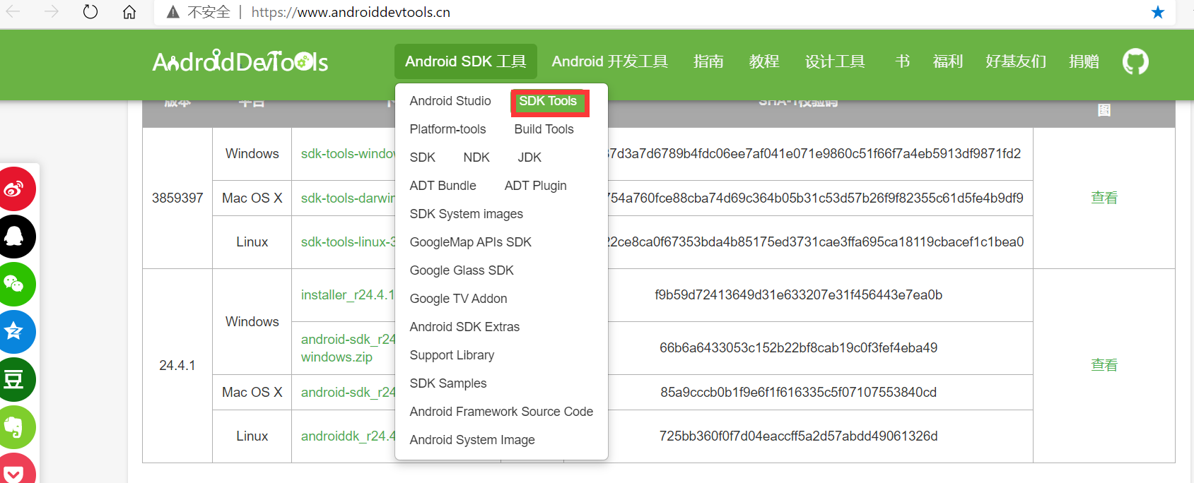Image resolution: width=1194 pixels, height=483 pixels.
Task: Select SDK entry in dropdown
Action: click(422, 157)
